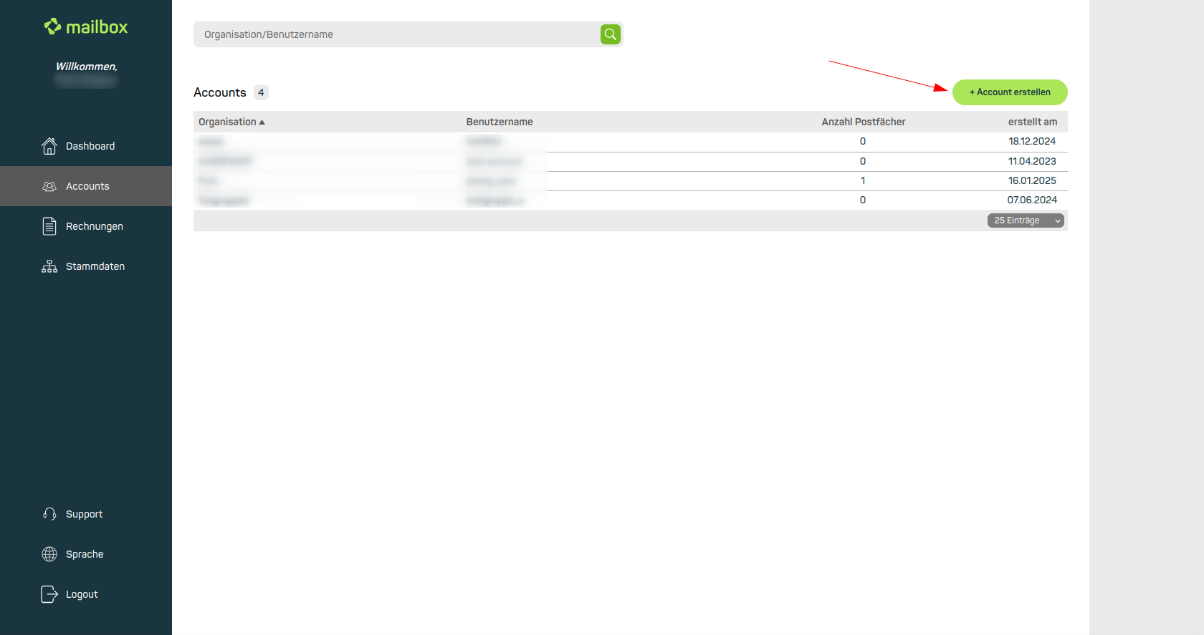The width and height of the screenshot is (1204, 635).
Task: Sort by Anzahl Postfächer column header
Action: pos(863,122)
